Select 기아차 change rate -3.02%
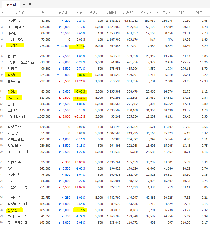 (80, 91)
